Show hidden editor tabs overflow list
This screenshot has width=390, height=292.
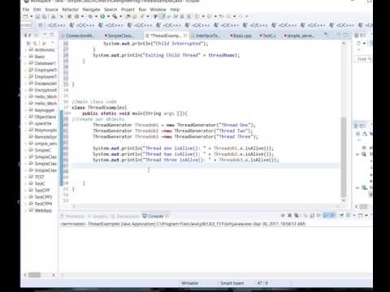[x=327, y=35]
